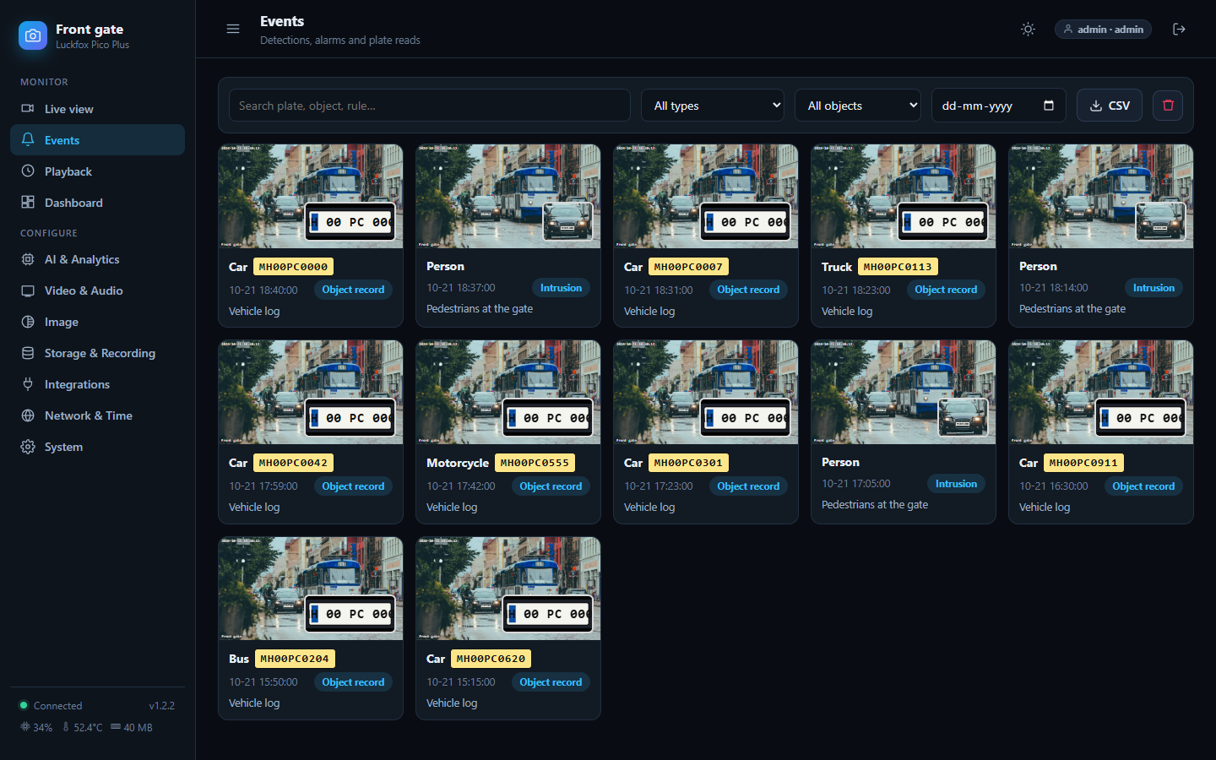
Task: Click the Live view camera icon
Action: click(x=28, y=108)
